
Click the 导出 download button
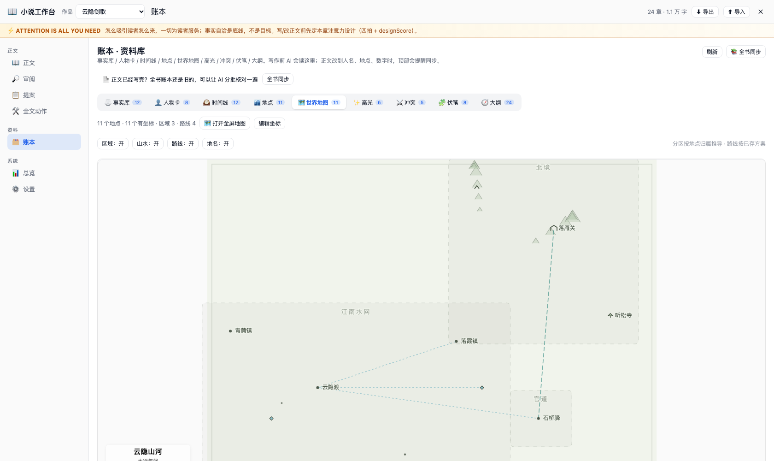[705, 12]
